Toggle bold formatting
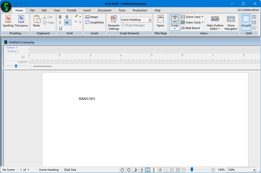 click(60, 17)
